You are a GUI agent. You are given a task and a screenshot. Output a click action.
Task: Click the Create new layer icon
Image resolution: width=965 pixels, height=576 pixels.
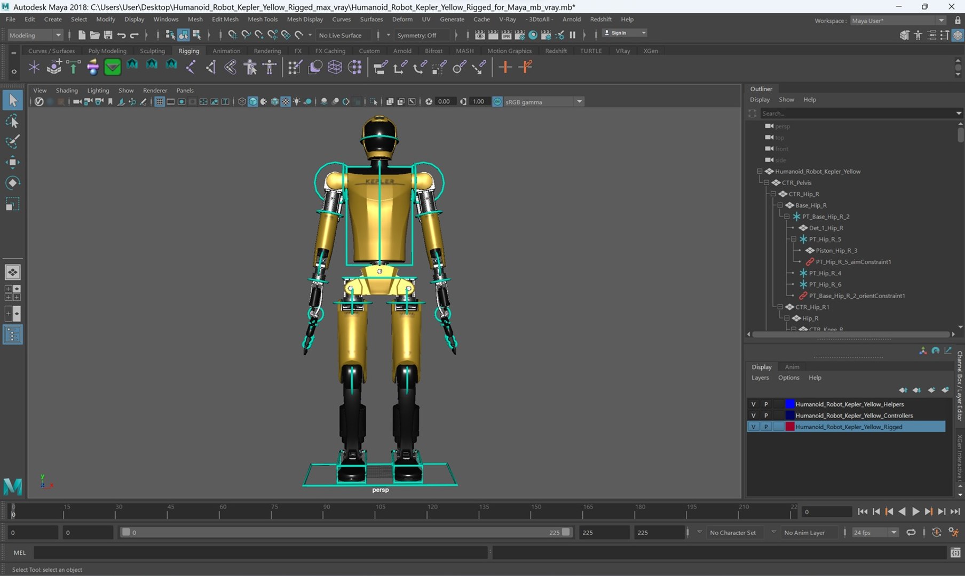coord(931,390)
